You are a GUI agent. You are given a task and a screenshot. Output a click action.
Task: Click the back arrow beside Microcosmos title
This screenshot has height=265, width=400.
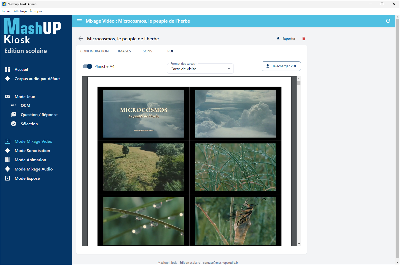point(81,39)
